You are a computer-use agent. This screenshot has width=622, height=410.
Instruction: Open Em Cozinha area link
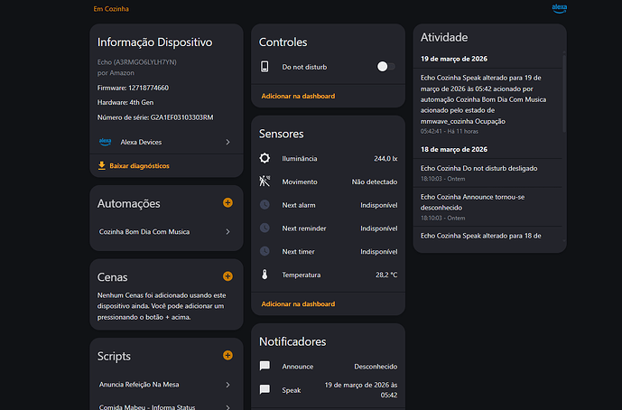click(x=111, y=9)
